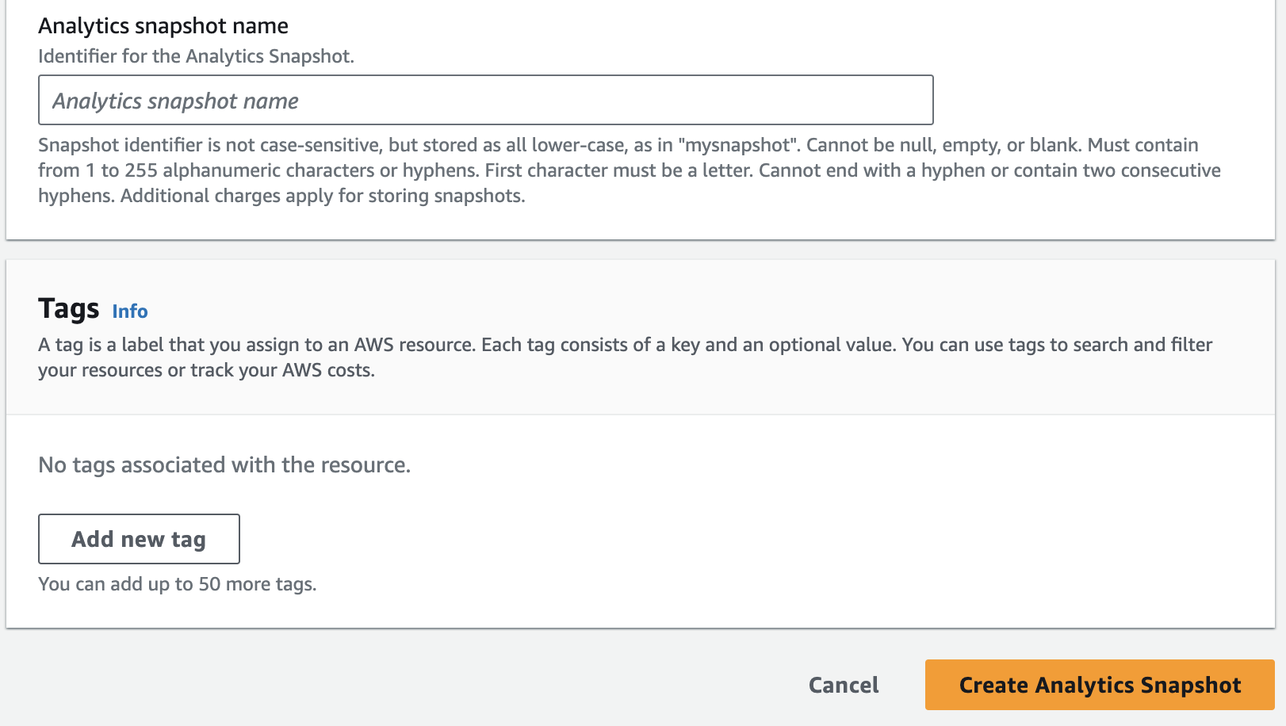Click the snapshot identifier rules help text
This screenshot has height=726, width=1286.
pos(630,170)
